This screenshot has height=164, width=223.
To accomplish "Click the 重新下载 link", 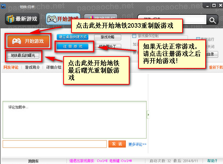I will [x=216, y=67].
